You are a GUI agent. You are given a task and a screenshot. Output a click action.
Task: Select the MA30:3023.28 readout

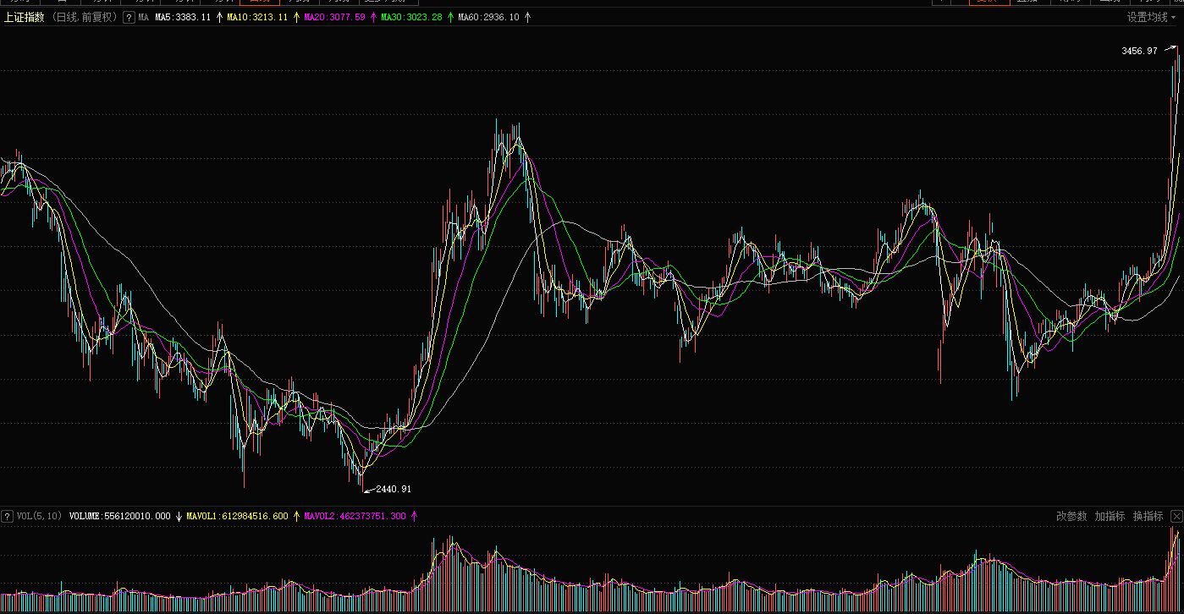coord(411,17)
